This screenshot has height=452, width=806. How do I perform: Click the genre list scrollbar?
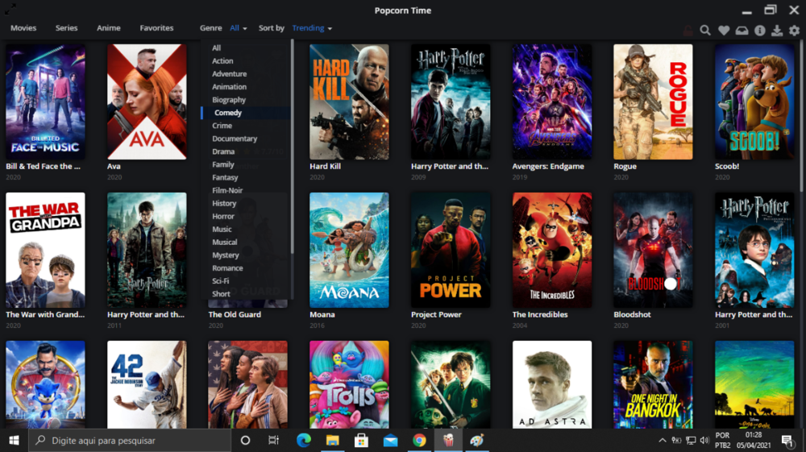pyautogui.click(x=292, y=147)
